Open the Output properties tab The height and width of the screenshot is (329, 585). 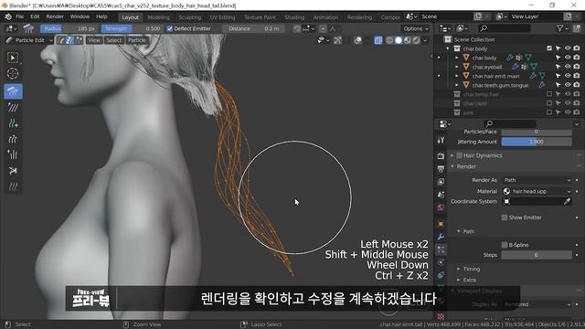(441, 169)
